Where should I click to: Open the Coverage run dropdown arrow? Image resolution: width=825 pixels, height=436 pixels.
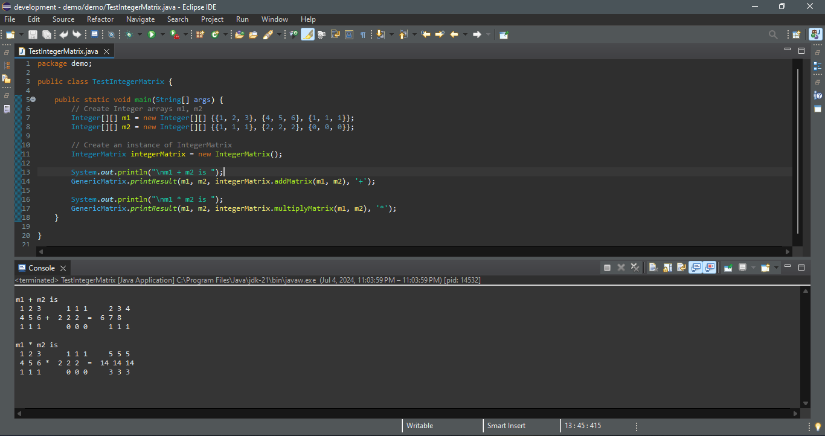point(185,34)
